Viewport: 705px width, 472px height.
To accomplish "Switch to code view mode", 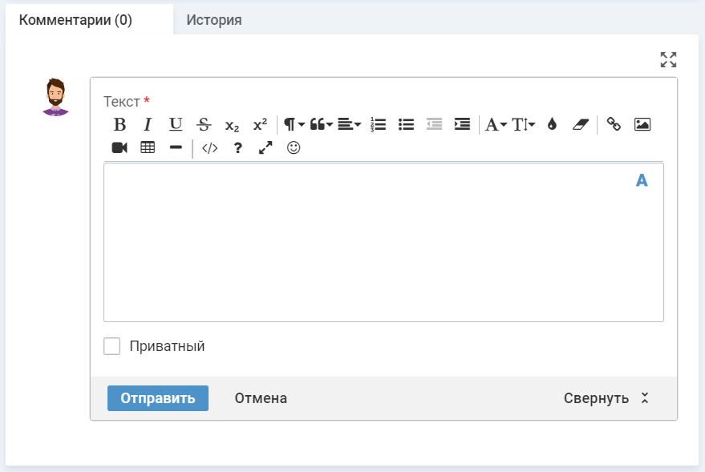I will coord(209,147).
